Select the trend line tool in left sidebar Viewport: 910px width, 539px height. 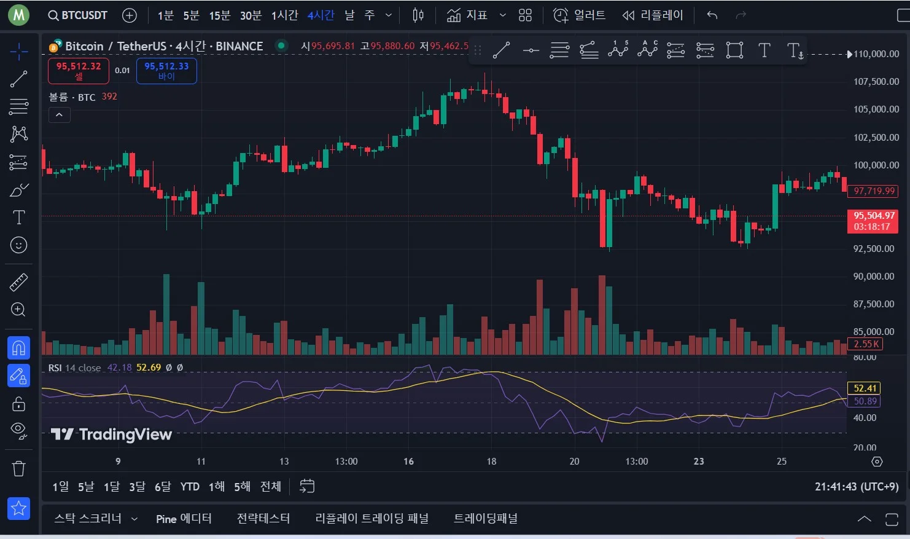coord(19,79)
